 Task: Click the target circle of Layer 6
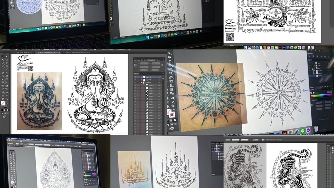(x=159, y=77)
